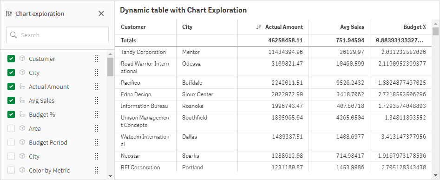The height and width of the screenshot is (180, 440).
Task: Check the Budget Period checkbox
Action: click(11, 142)
